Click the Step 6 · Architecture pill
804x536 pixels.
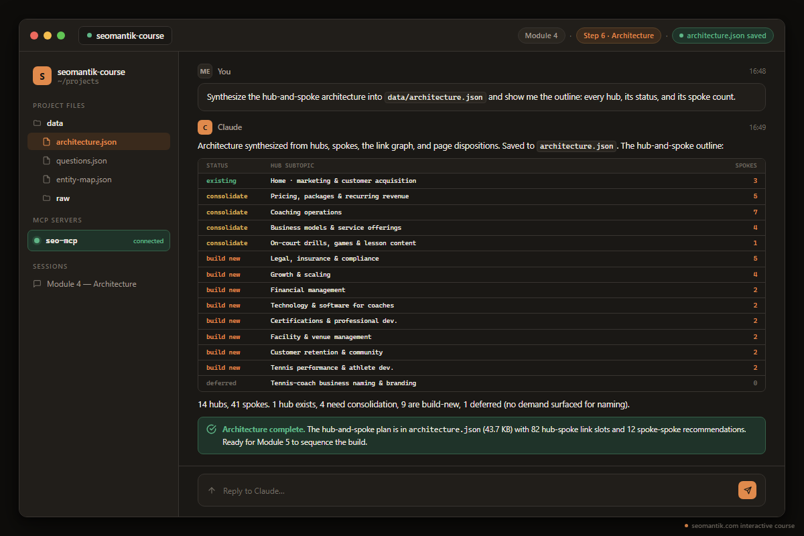click(618, 36)
